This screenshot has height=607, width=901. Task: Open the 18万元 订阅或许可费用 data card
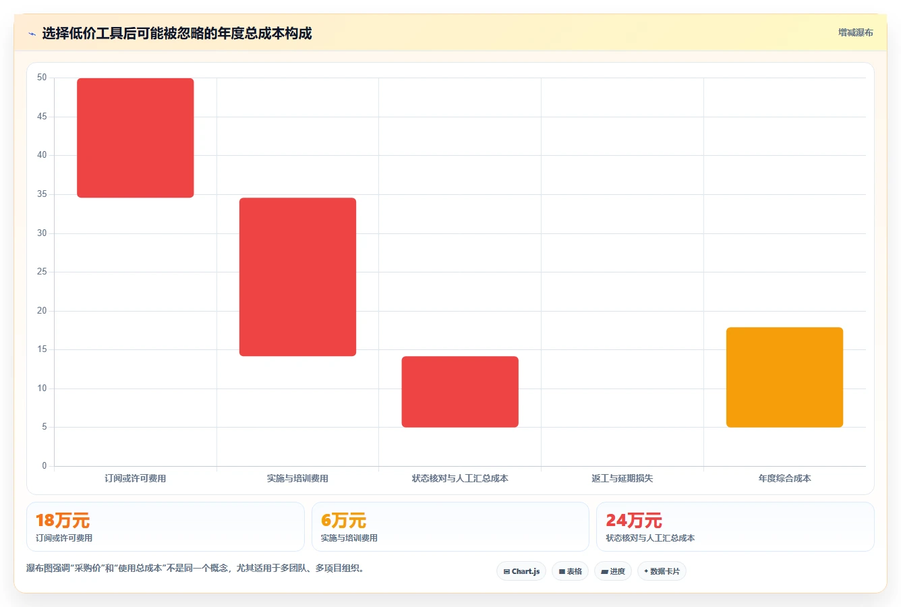click(165, 527)
